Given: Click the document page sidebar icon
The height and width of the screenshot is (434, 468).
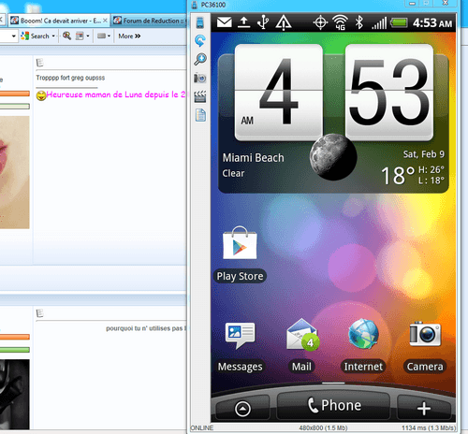Looking at the screenshot, I should click(200, 115).
